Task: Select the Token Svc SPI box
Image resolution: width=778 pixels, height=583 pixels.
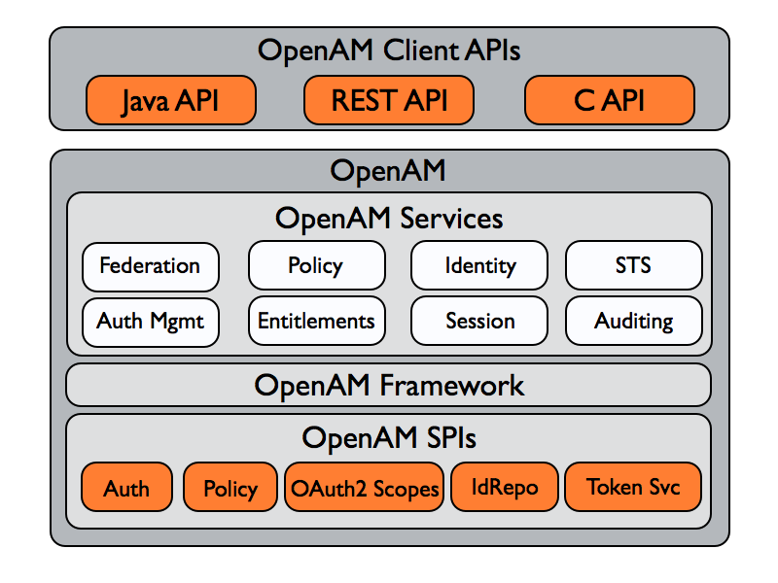Action: tap(633, 488)
